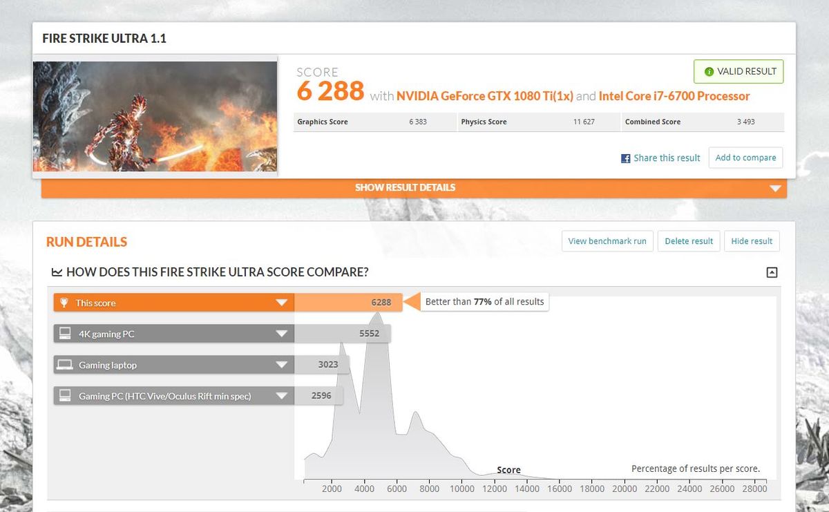Open the 4K gaming PC dropdown arrow
The width and height of the screenshot is (829, 512).
click(281, 334)
